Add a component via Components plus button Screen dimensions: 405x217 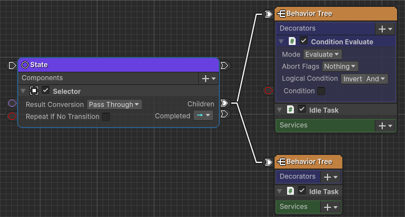coord(208,79)
